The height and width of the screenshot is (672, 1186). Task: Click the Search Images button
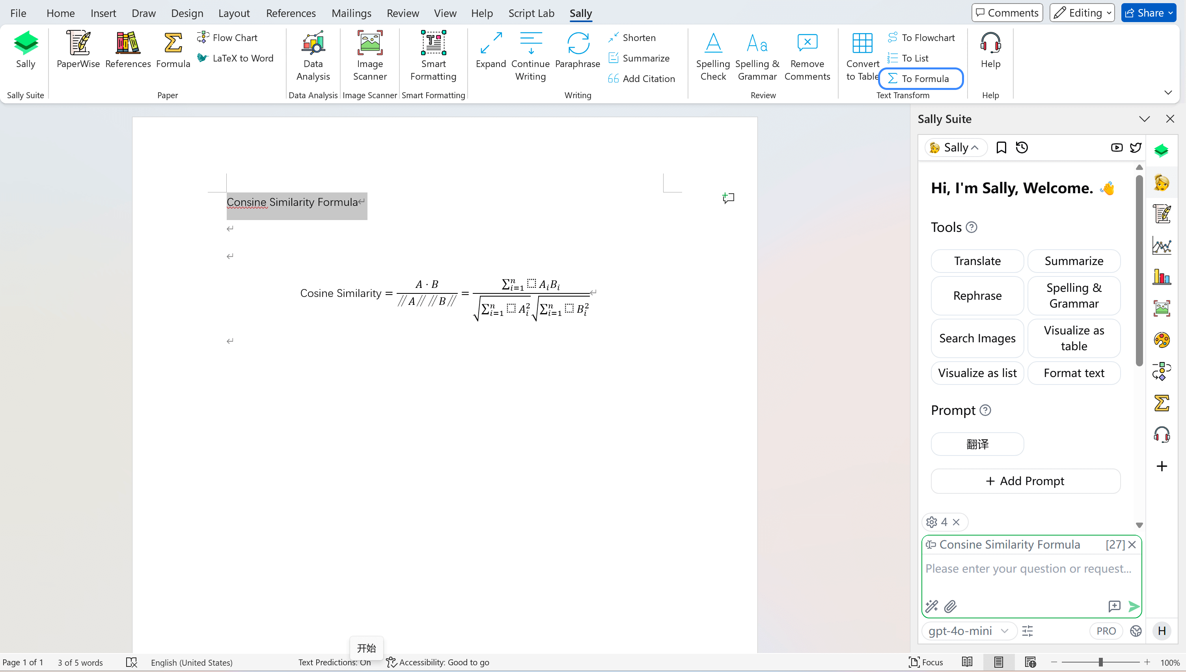[977, 338]
